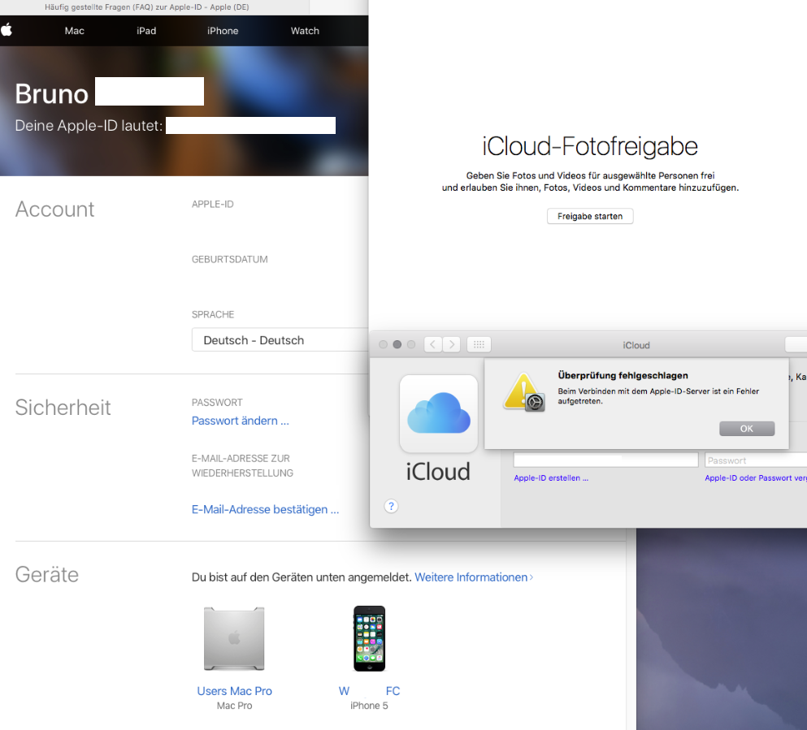Open the help question mark button

click(x=391, y=507)
